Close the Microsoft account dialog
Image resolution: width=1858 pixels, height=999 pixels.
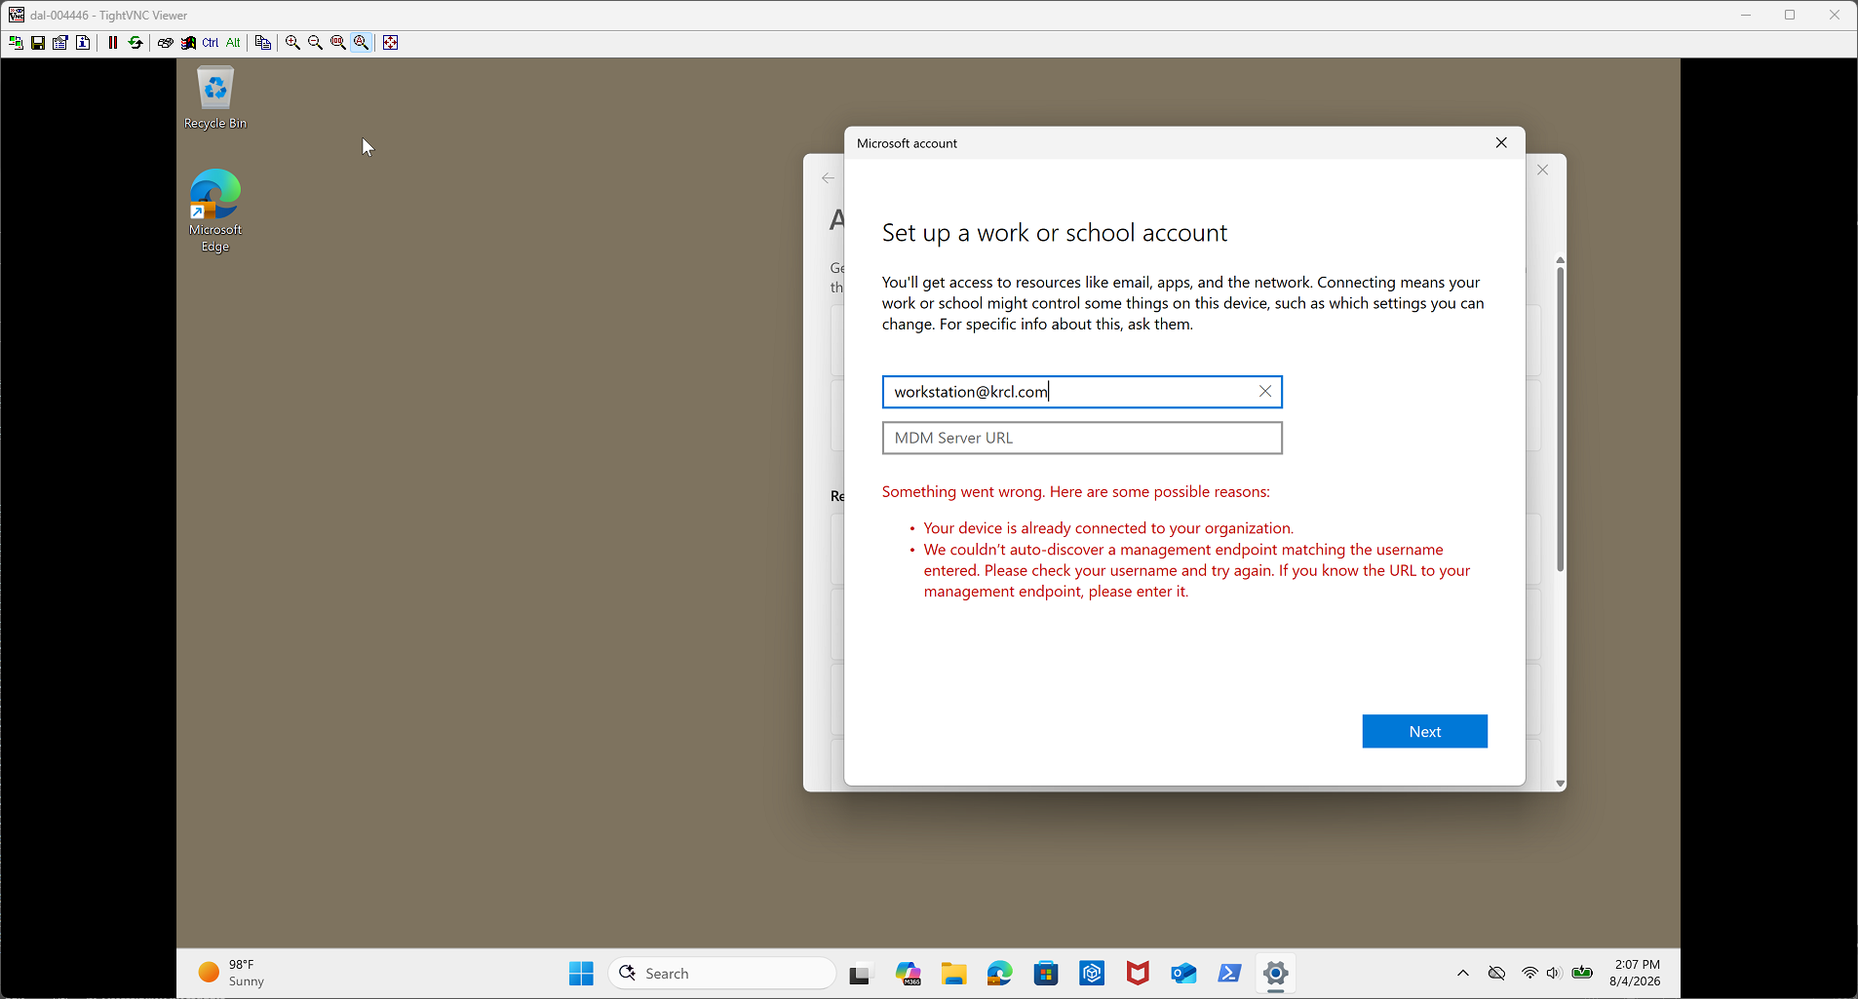click(x=1501, y=143)
